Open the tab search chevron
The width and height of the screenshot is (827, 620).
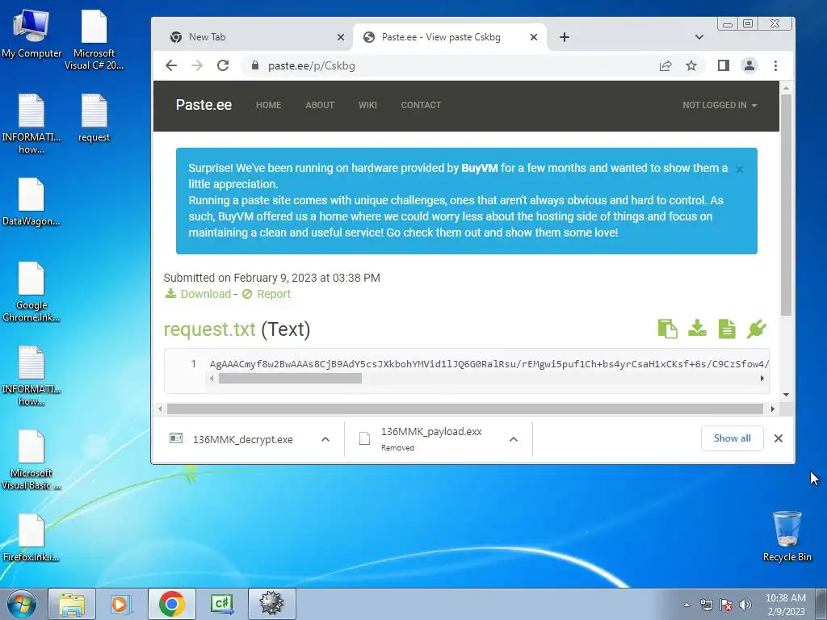coord(699,37)
